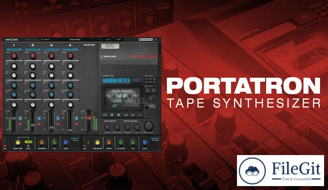Click the Current Time display showing 5.88
Image resolution: width=328 pixels, height=190 pixels.
pyautogui.click(x=116, y=80)
